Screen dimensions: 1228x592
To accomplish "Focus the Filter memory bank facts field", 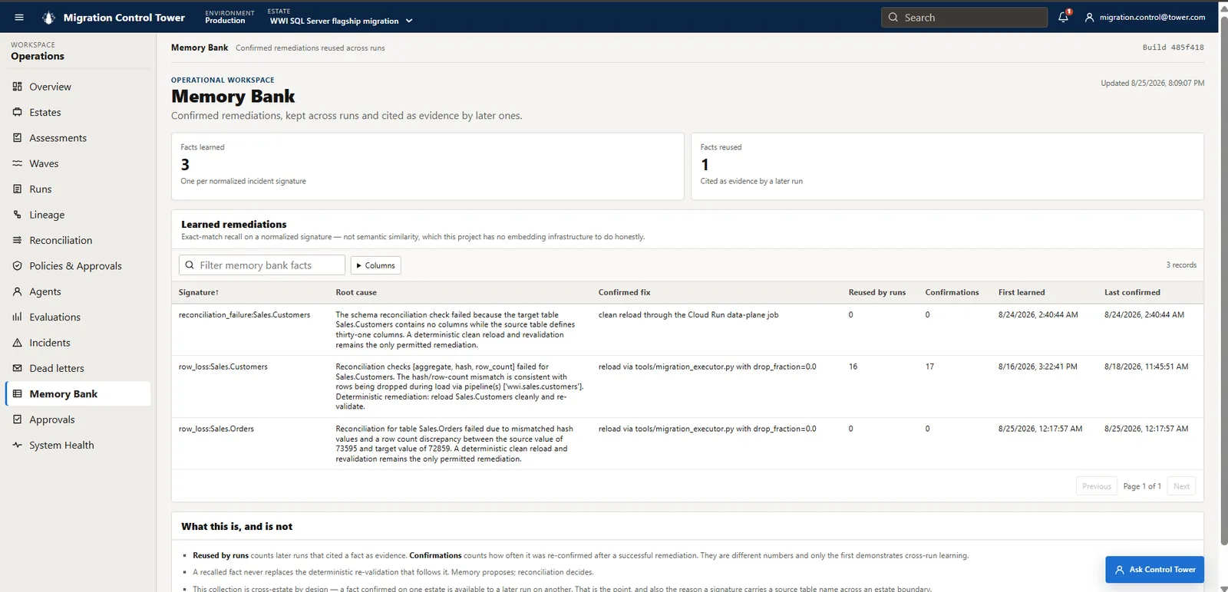I will click(262, 265).
